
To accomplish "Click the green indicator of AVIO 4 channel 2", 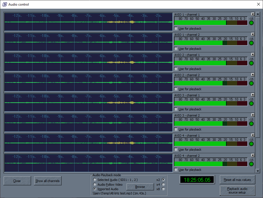I will click(251, 164).
